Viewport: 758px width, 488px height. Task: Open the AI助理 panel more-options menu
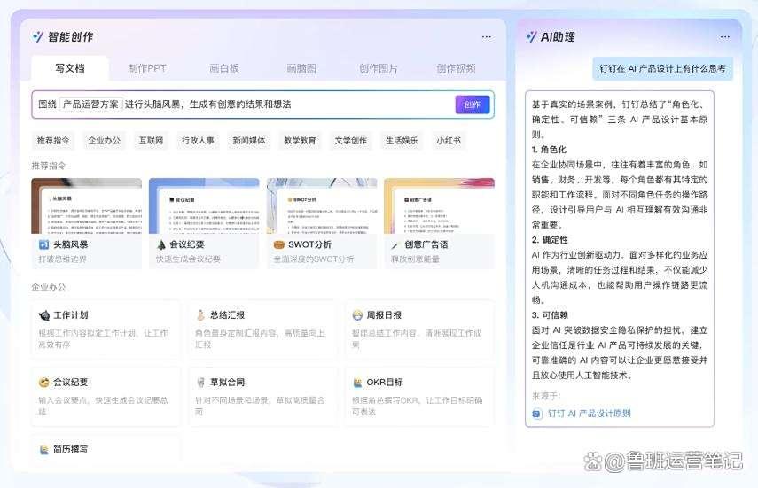(x=724, y=36)
